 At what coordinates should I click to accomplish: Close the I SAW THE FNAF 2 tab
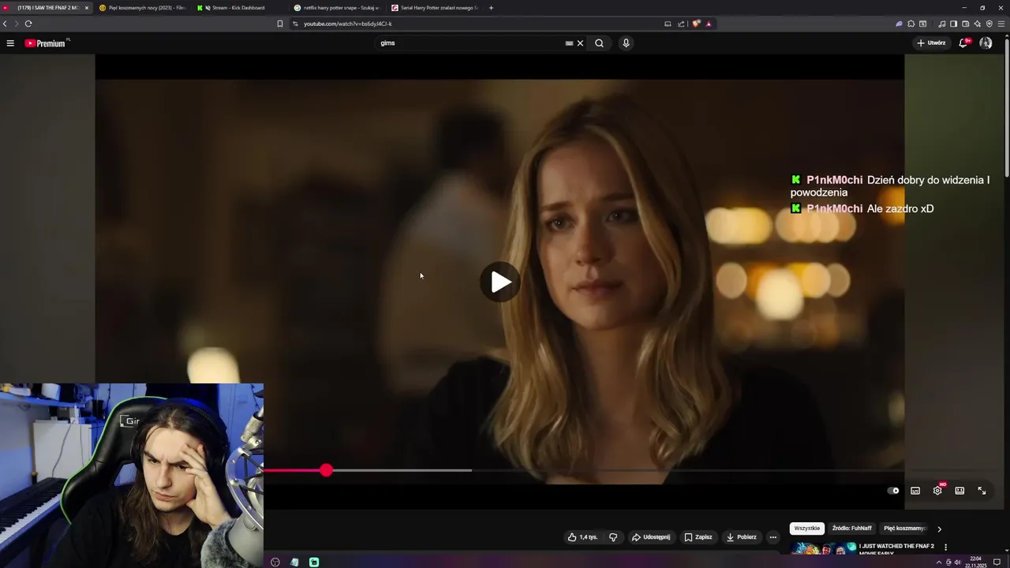pos(87,8)
